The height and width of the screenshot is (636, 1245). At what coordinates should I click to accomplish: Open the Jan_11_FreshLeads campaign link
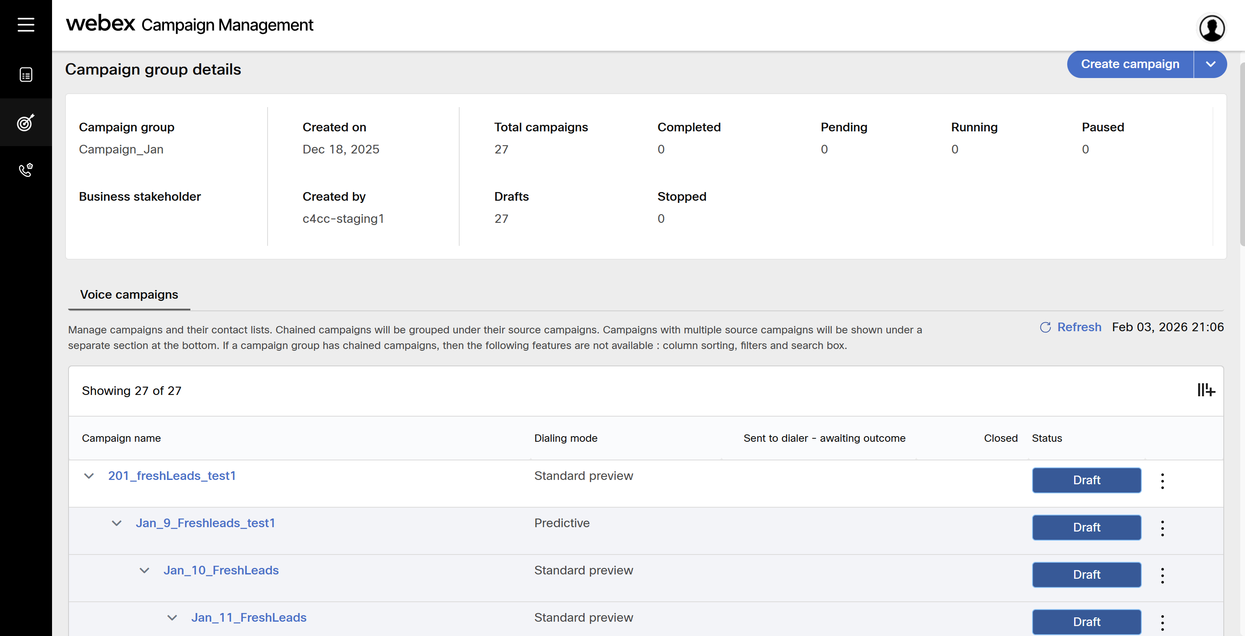click(x=248, y=618)
